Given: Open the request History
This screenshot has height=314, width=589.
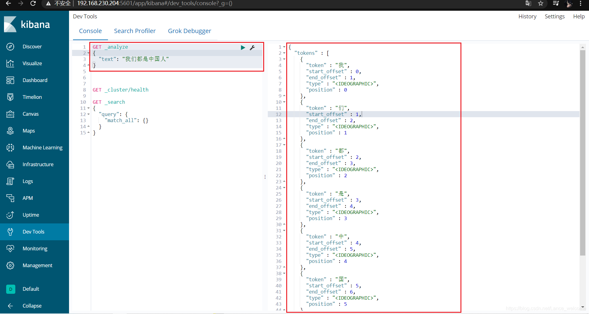Looking at the screenshot, I should pyautogui.click(x=527, y=16).
